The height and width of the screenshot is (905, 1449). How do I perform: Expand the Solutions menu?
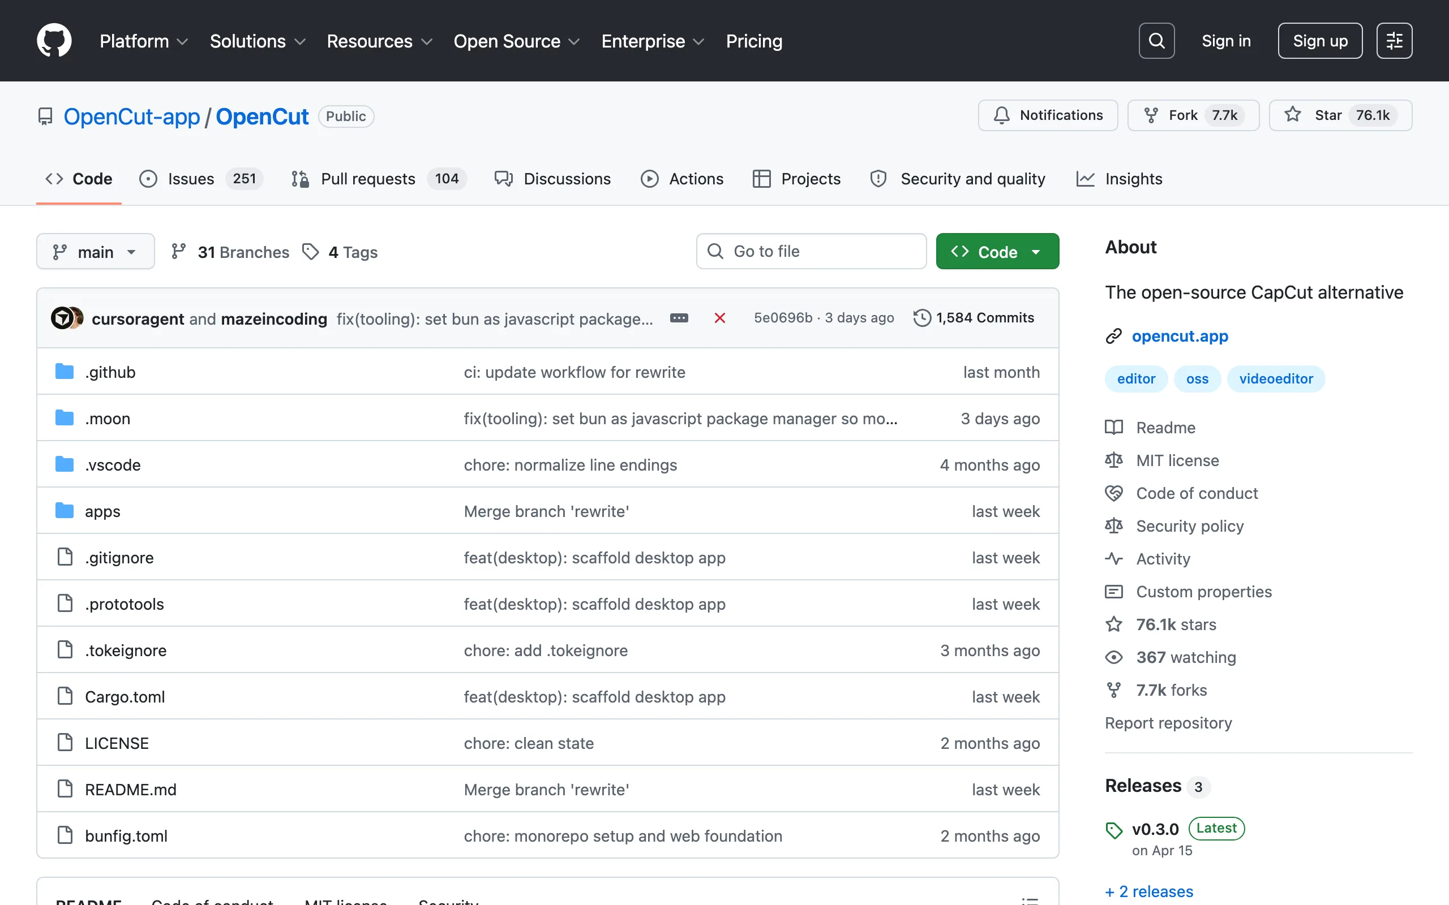pyautogui.click(x=258, y=41)
